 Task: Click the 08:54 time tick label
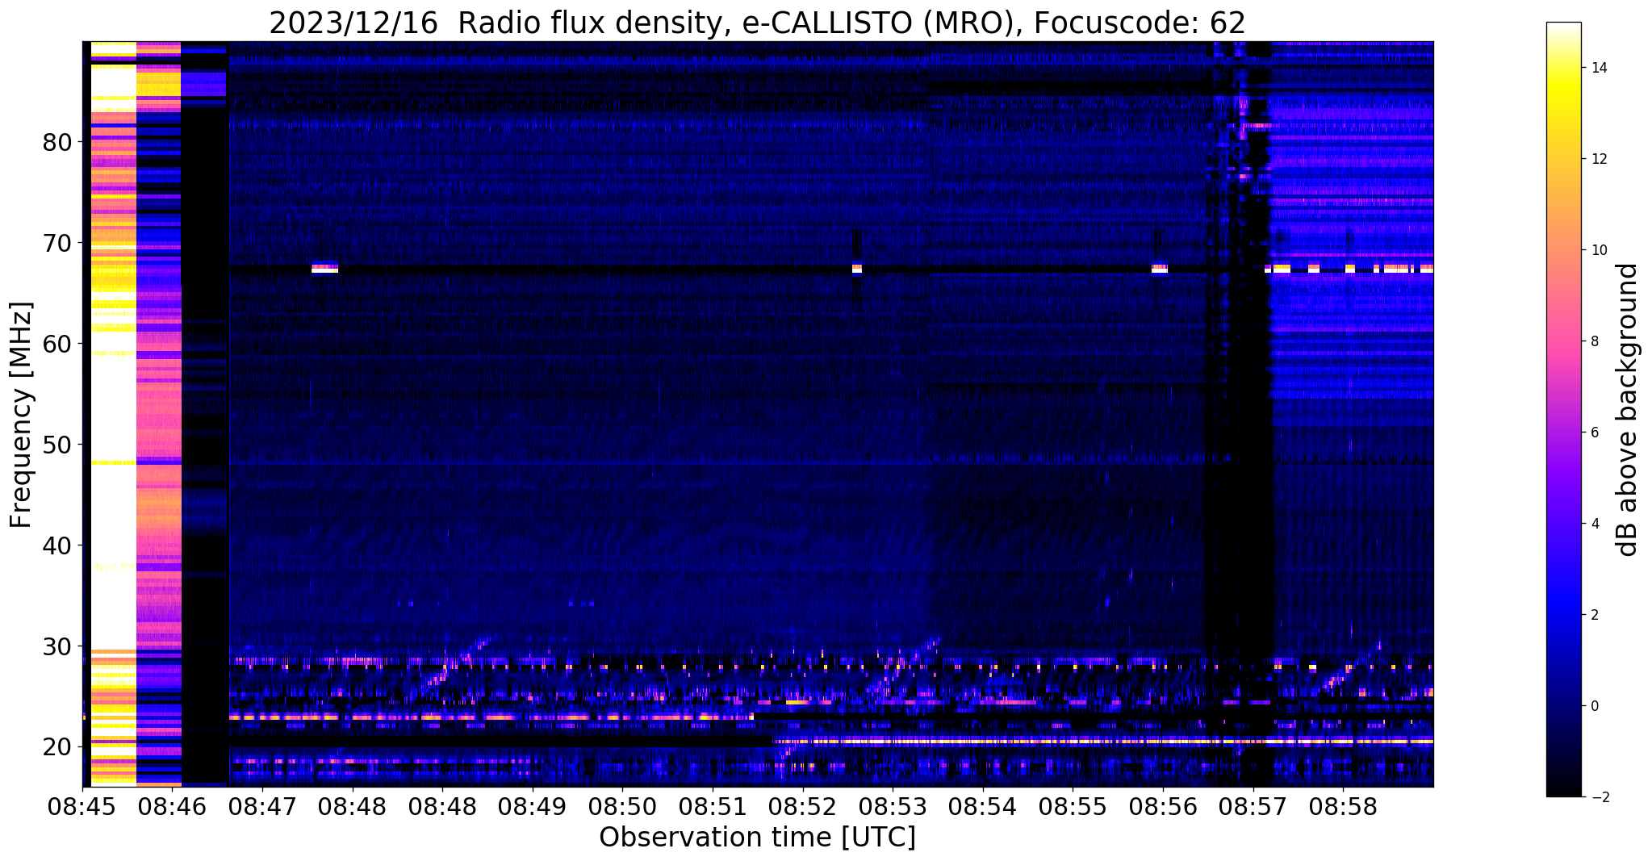982,805
